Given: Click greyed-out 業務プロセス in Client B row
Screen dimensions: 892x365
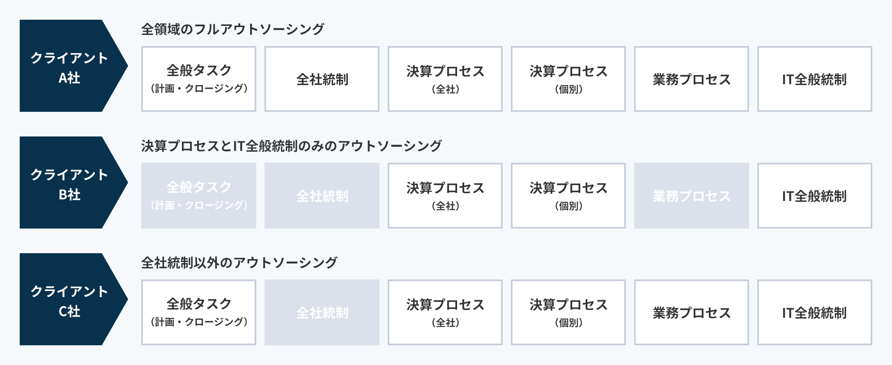Looking at the screenshot, I should pyautogui.click(x=692, y=196).
